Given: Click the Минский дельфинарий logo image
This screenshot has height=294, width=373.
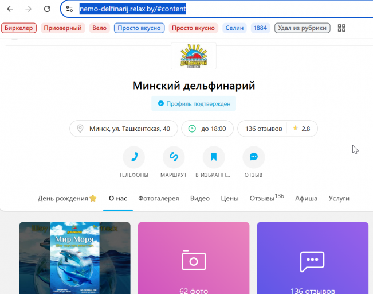Looking at the screenshot, I should [x=194, y=56].
